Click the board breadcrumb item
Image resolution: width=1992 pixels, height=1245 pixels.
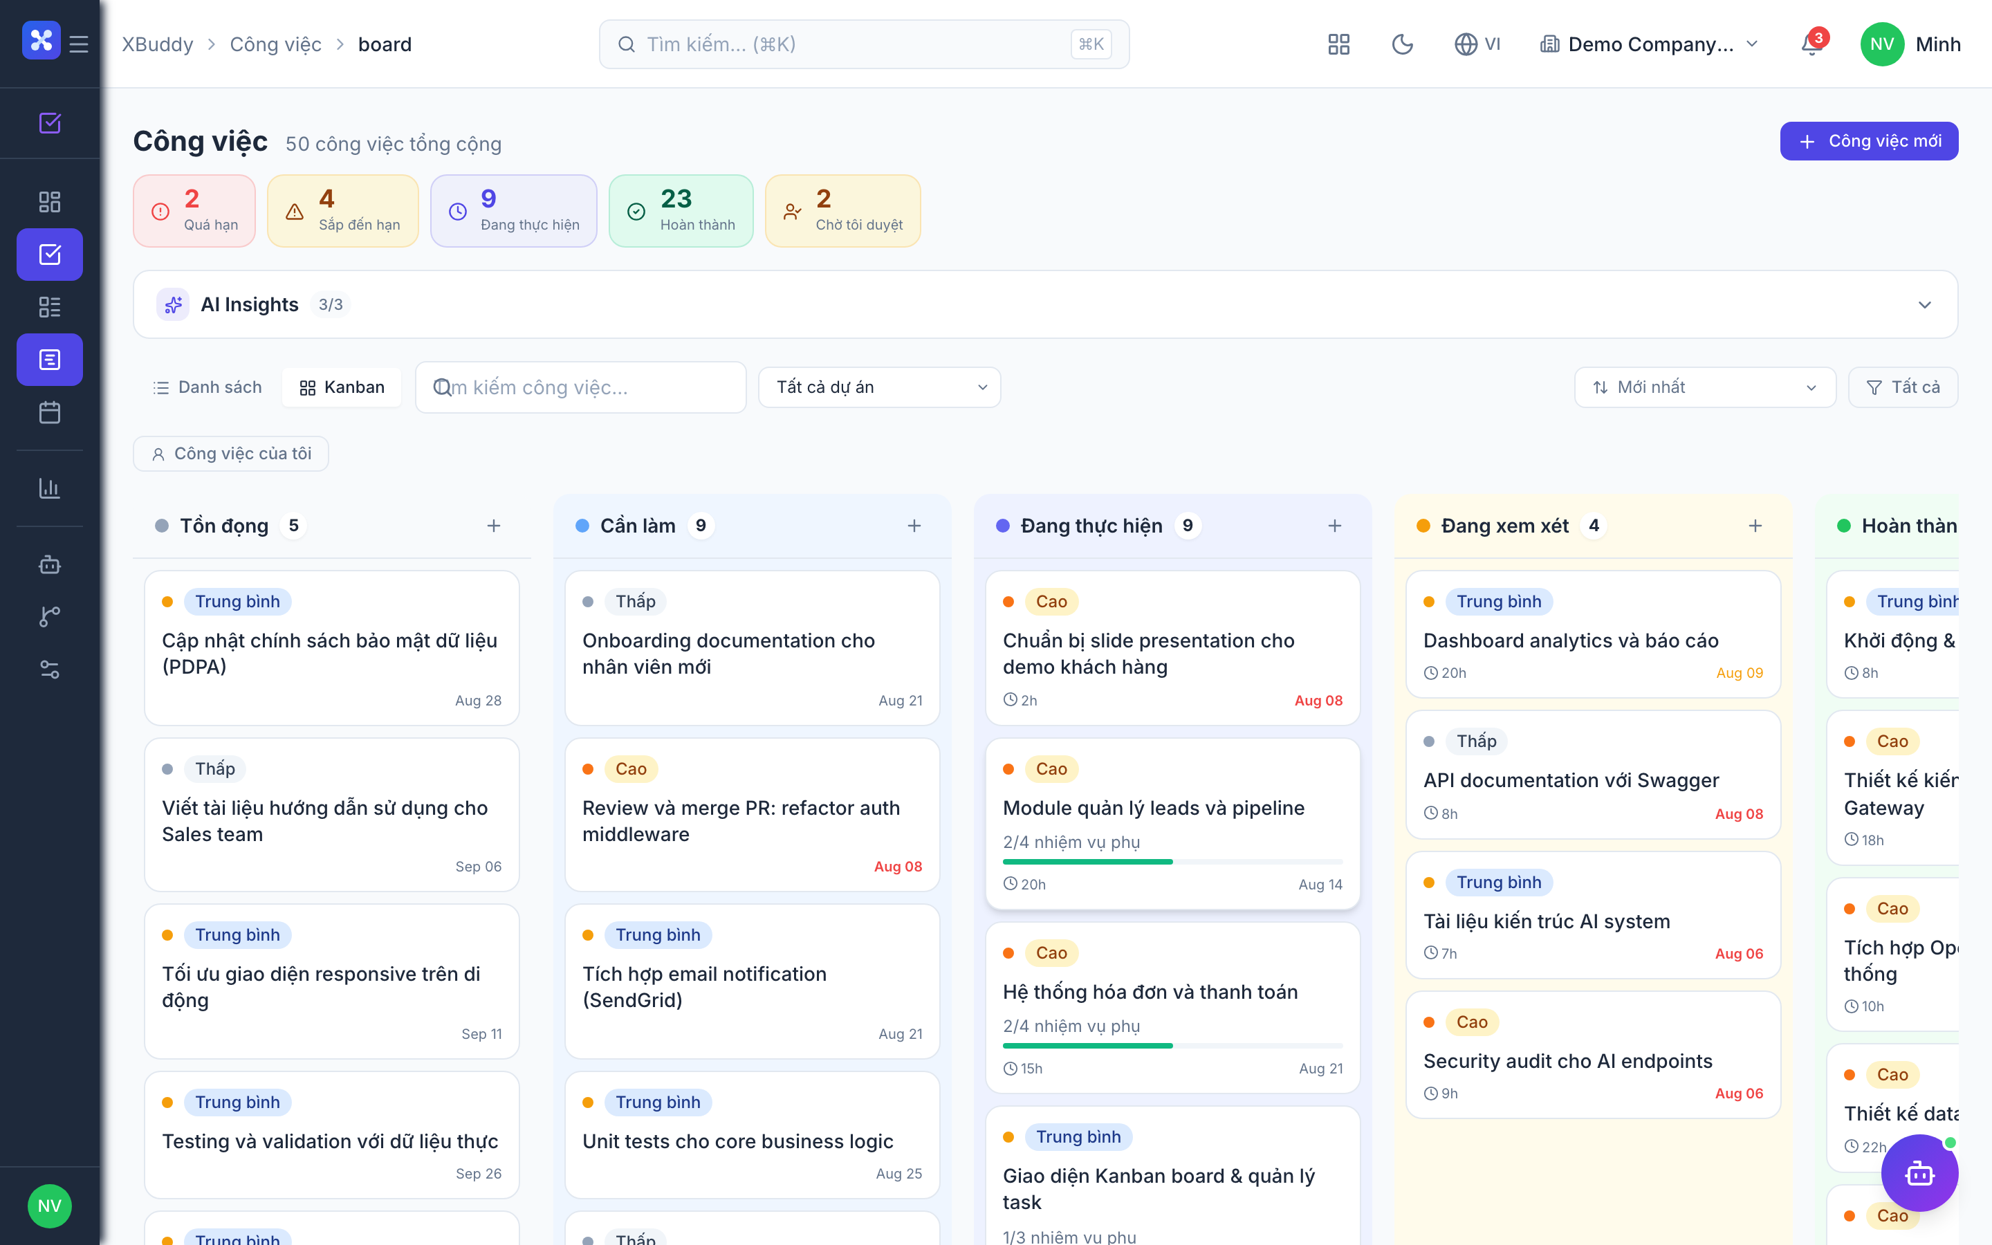coord(385,44)
